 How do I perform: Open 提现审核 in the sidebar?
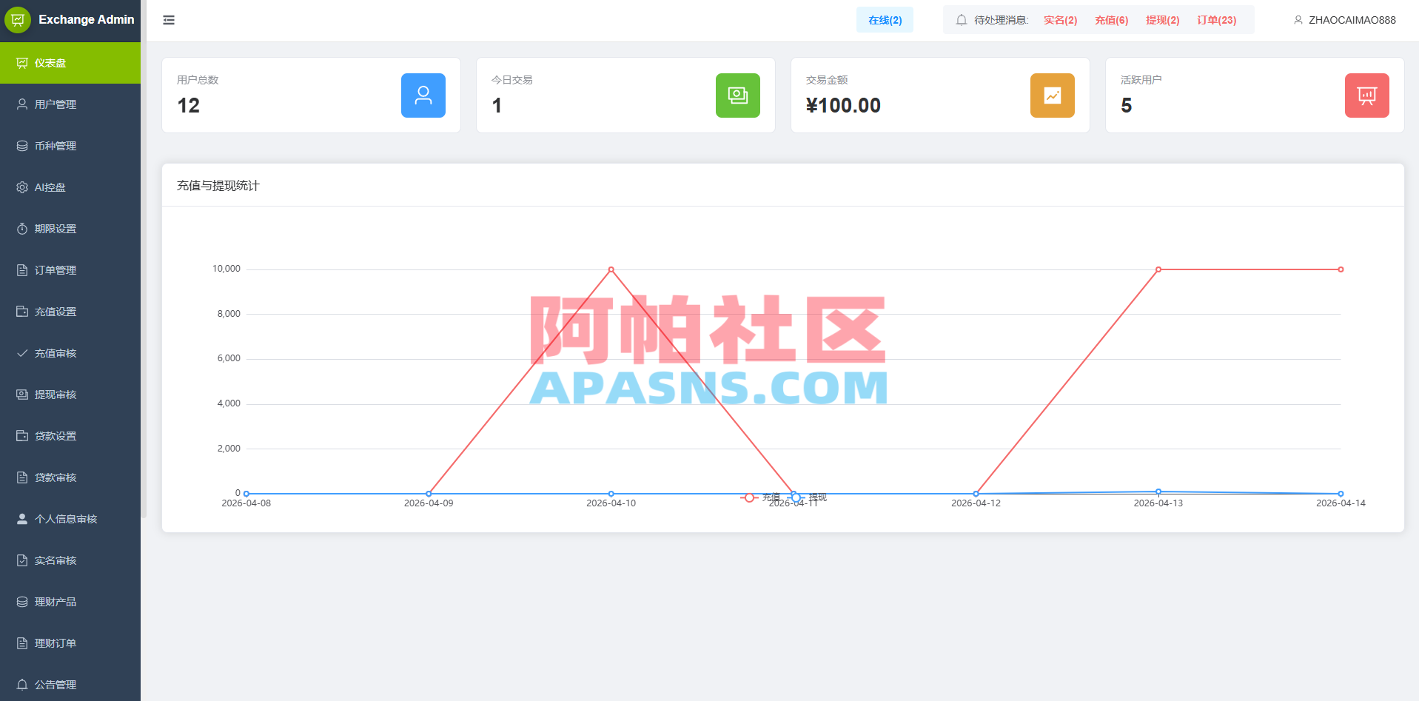tap(70, 395)
